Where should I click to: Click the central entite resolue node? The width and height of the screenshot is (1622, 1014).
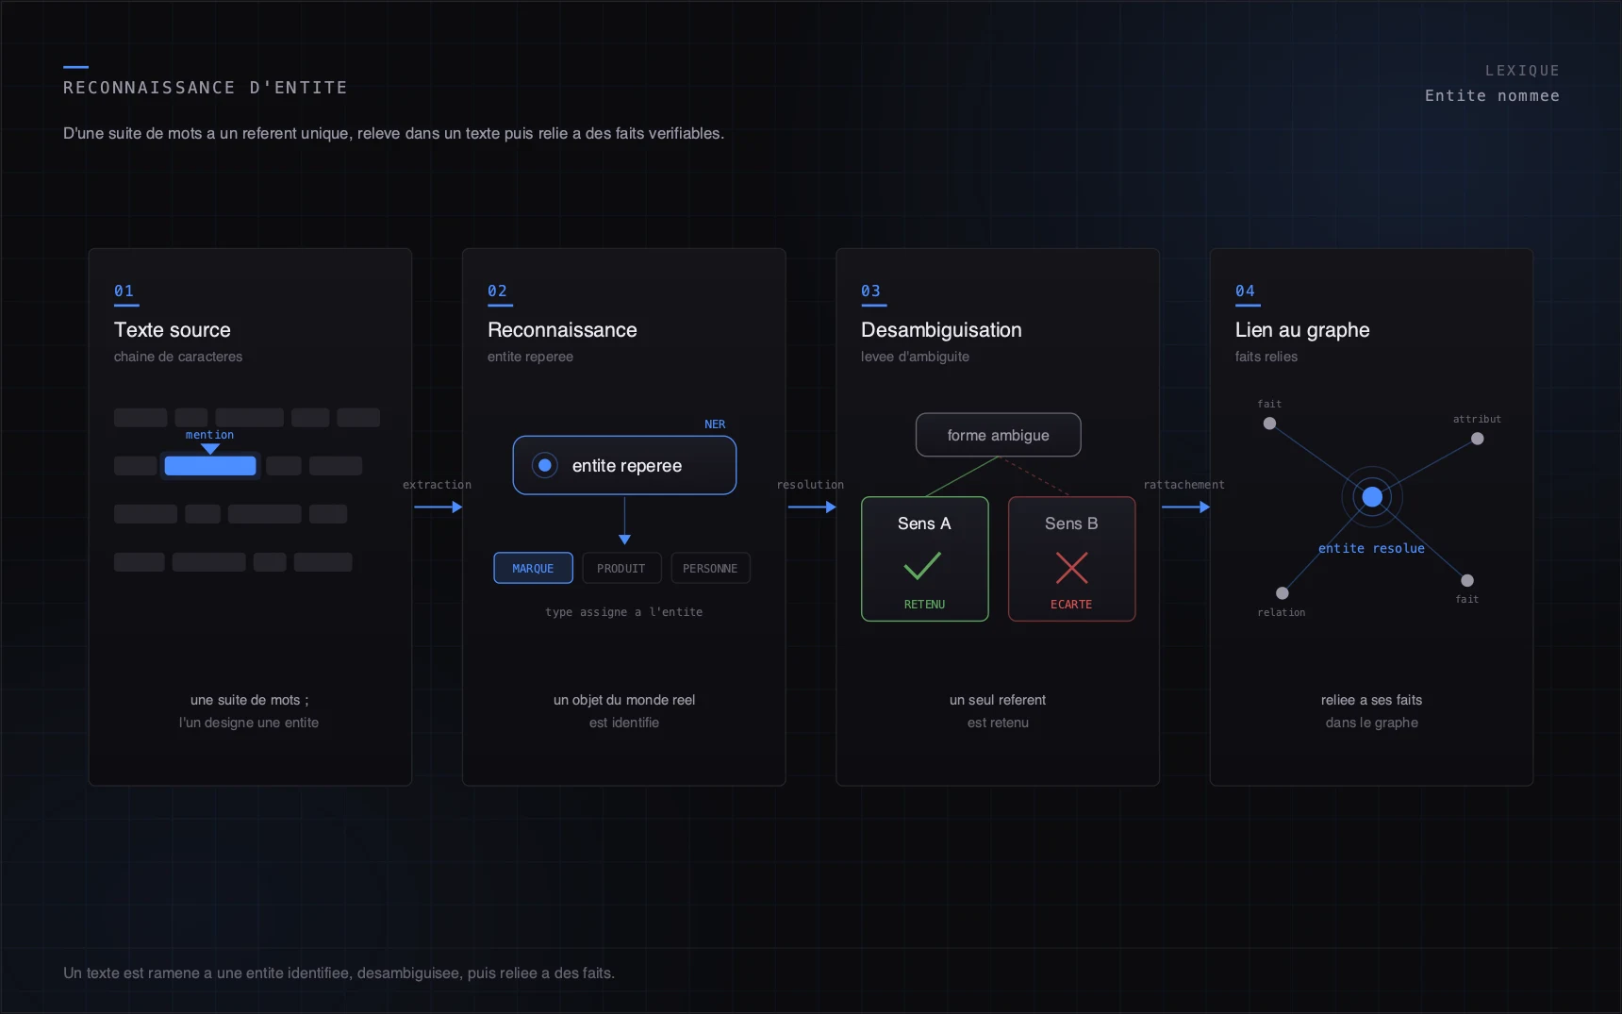[1372, 497]
